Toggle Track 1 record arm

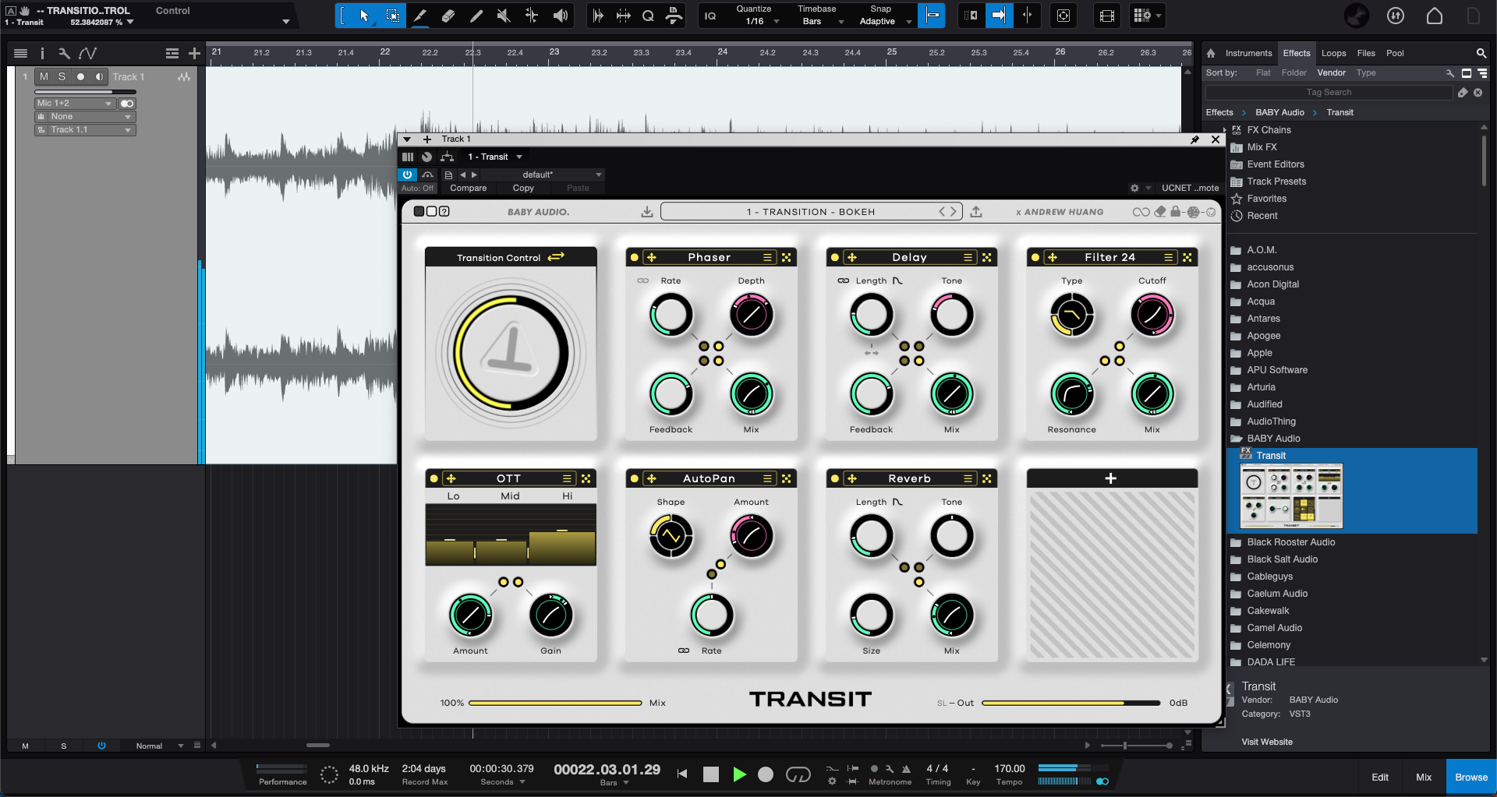pyautogui.click(x=80, y=76)
